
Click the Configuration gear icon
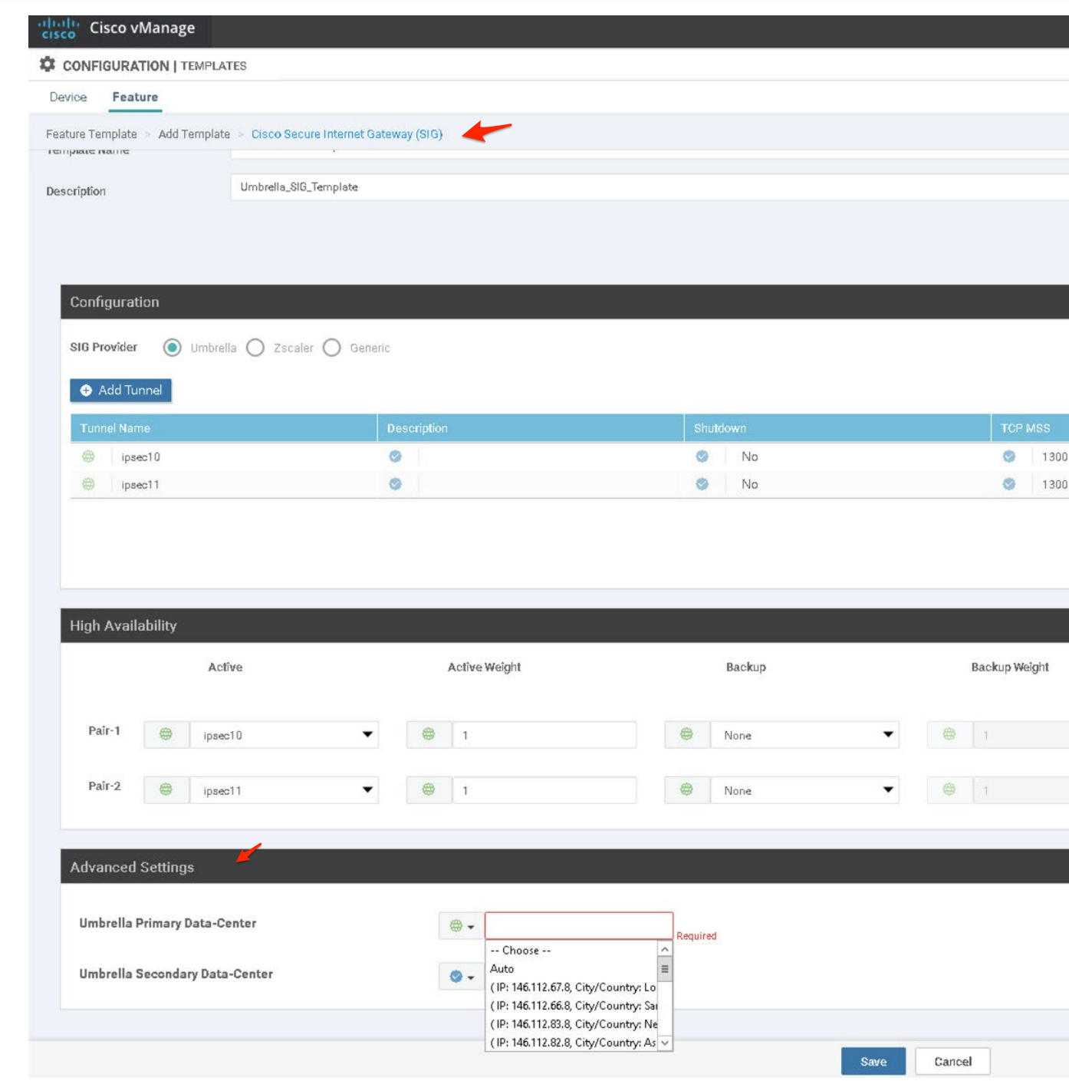point(48,64)
